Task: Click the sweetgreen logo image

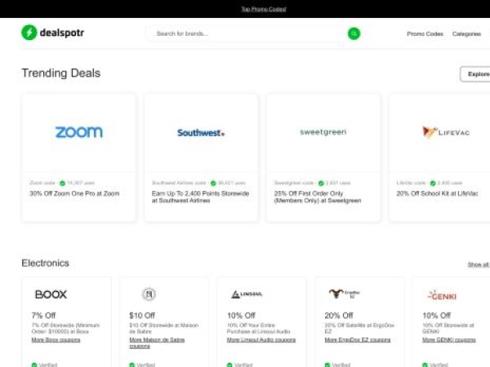Action: click(323, 132)
